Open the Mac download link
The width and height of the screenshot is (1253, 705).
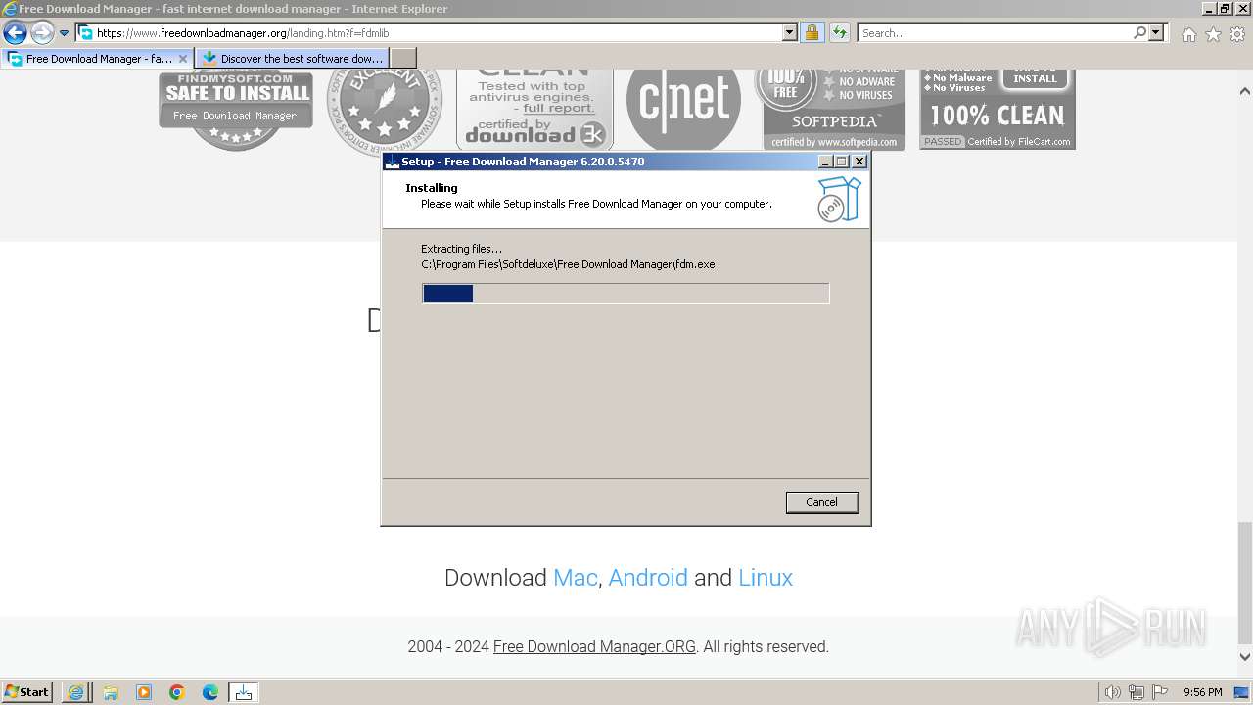575,578
